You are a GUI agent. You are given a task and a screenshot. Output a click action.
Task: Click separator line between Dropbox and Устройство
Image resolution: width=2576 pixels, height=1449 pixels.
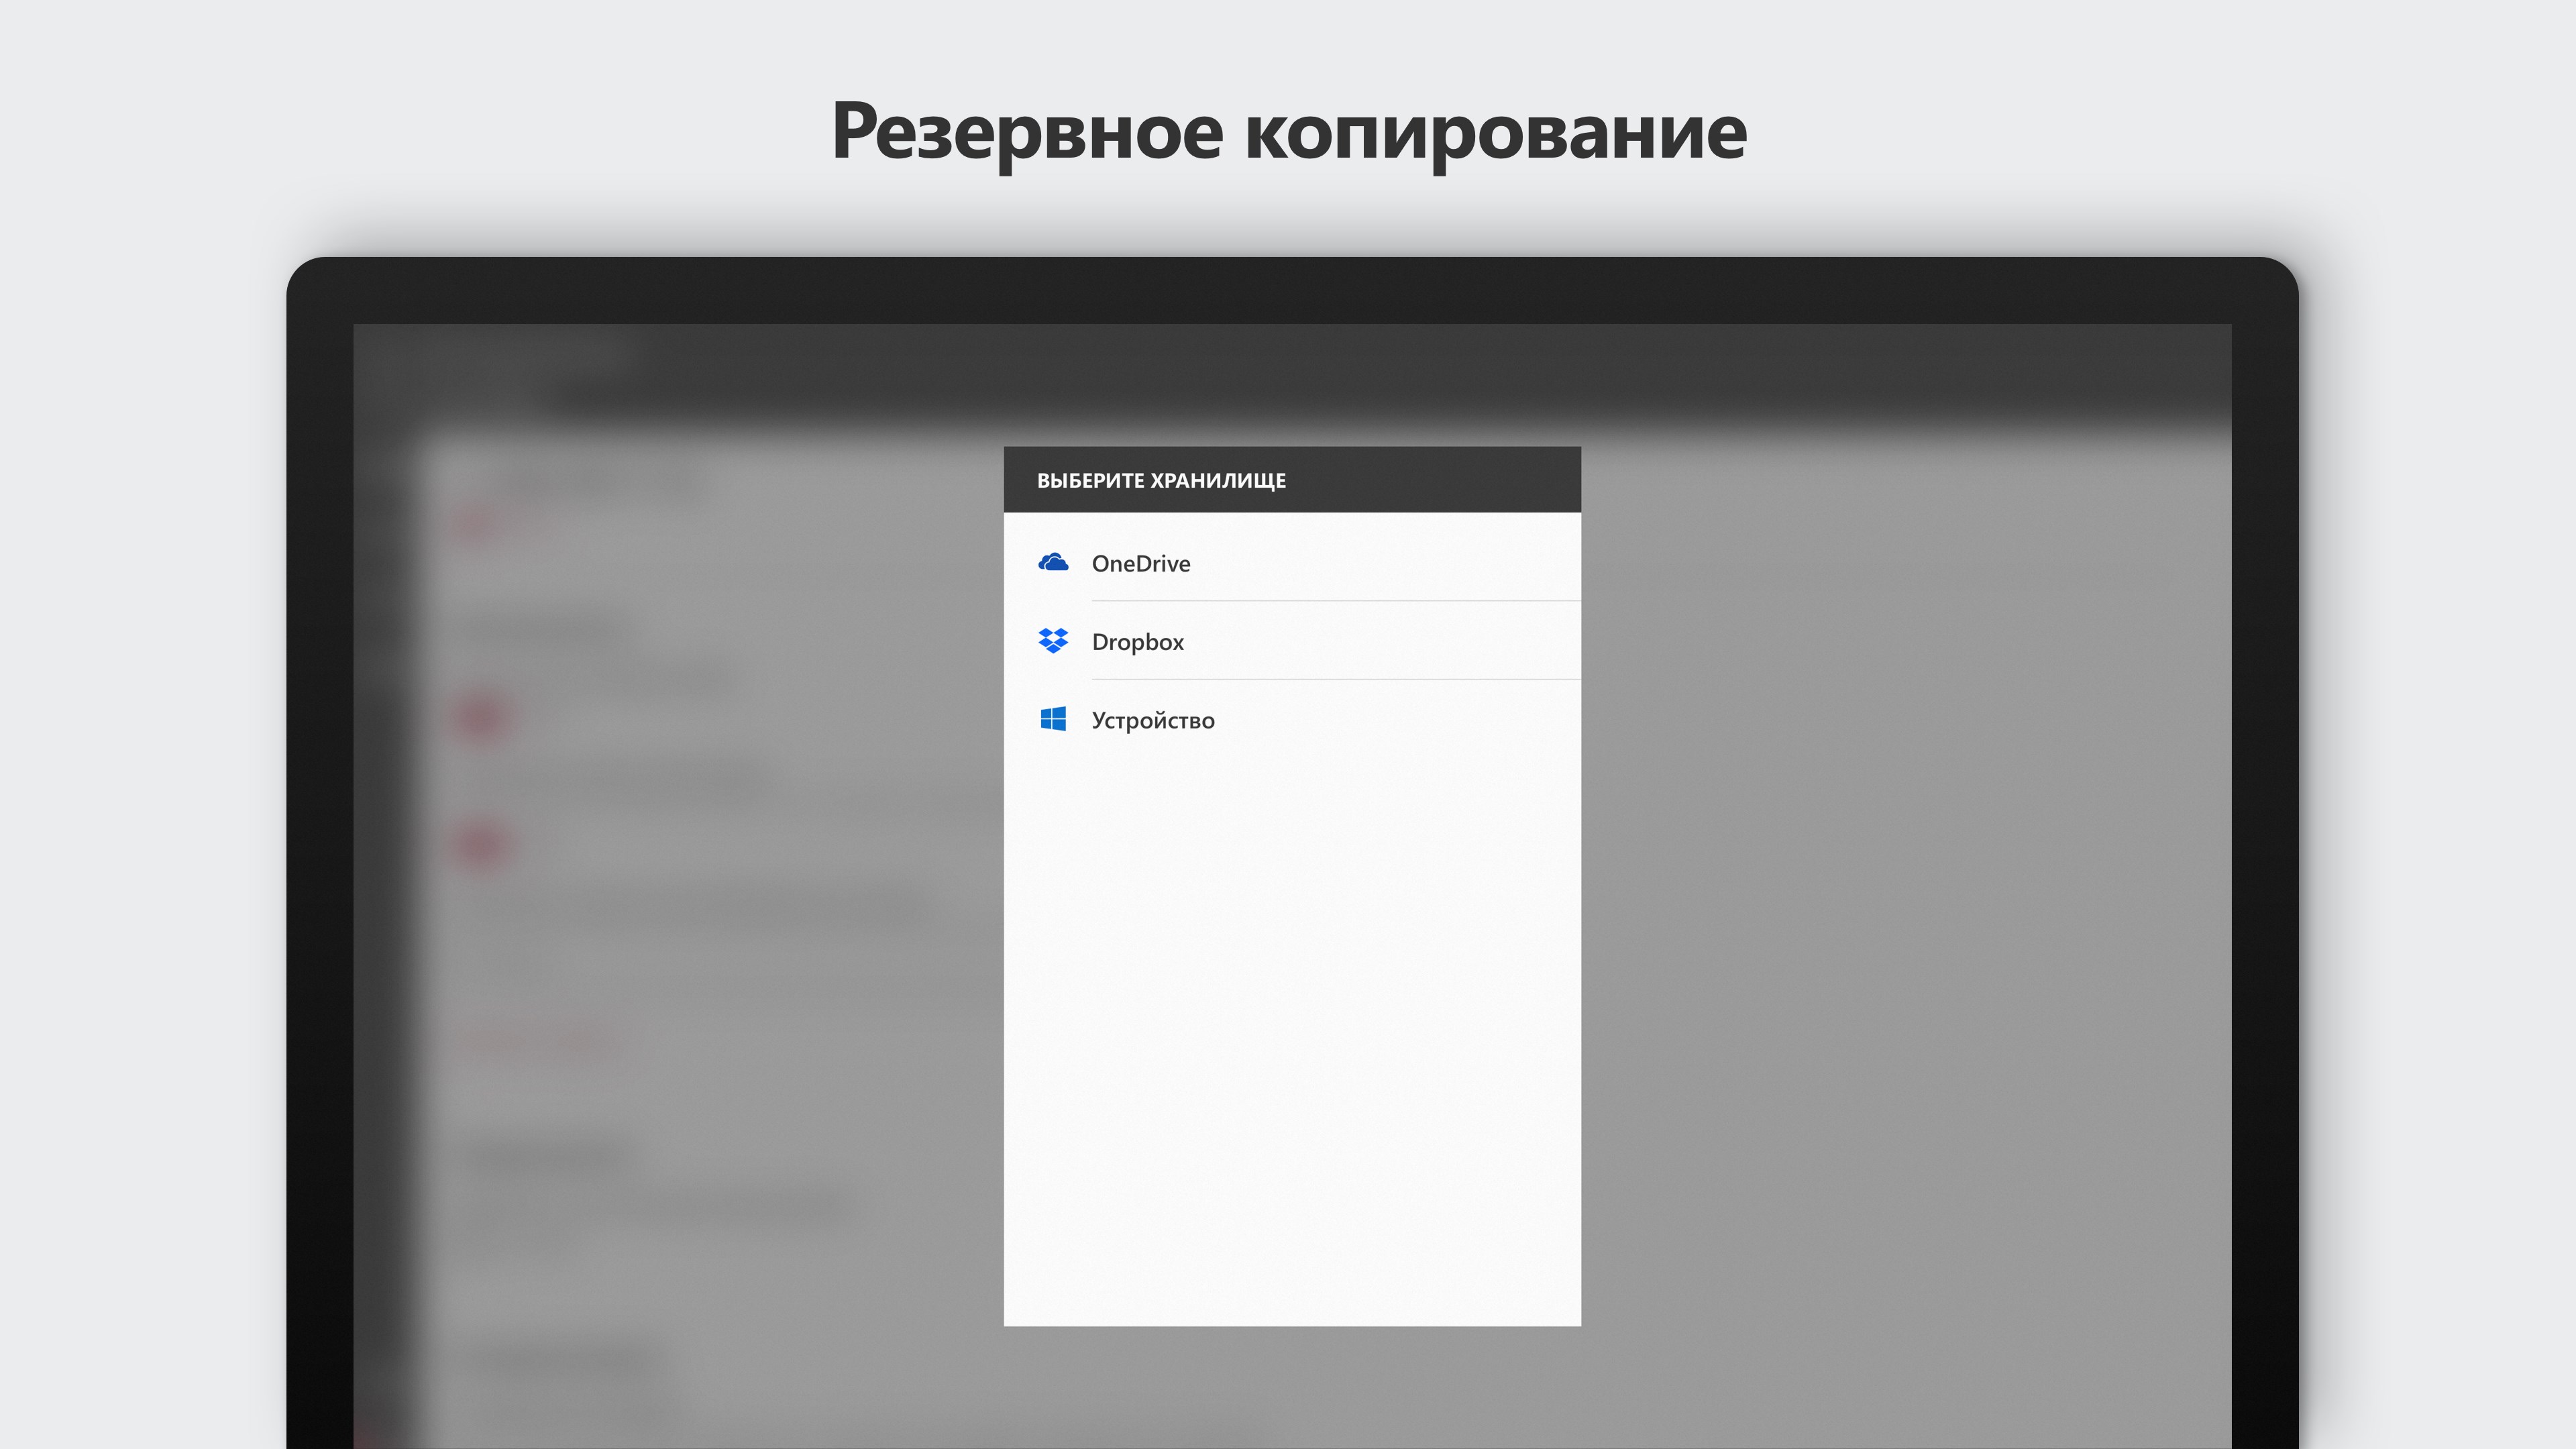click(x=1335, y=679)
